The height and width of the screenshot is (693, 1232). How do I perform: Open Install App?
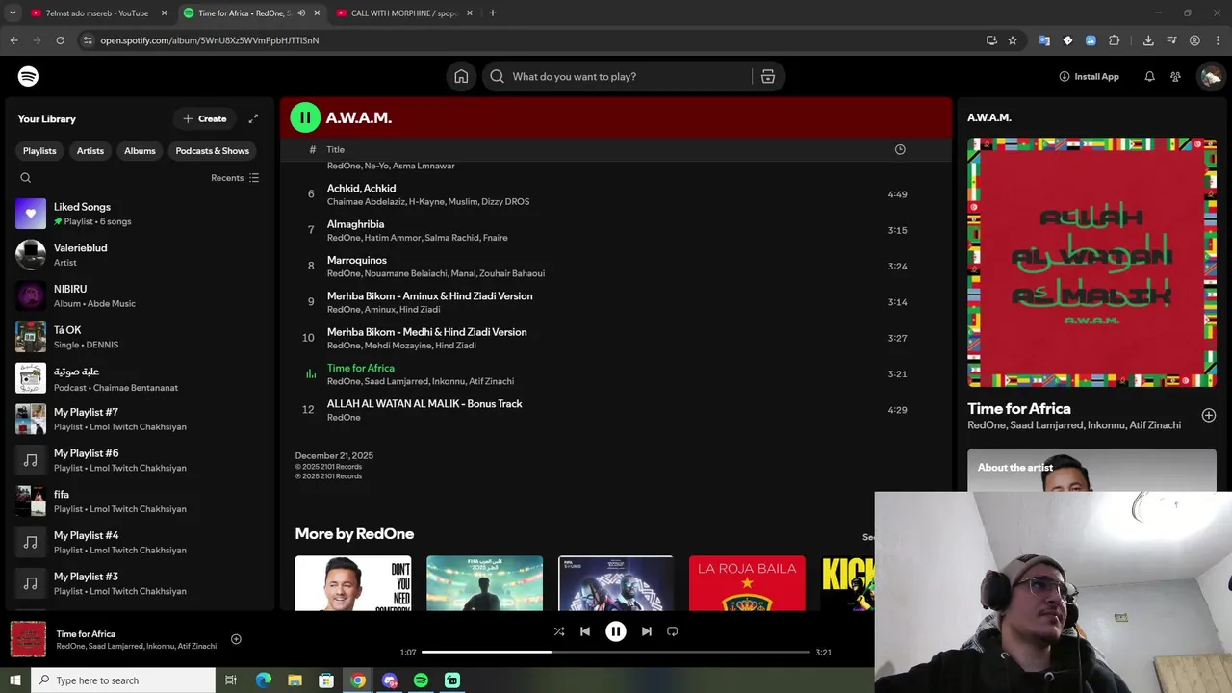1089,76
